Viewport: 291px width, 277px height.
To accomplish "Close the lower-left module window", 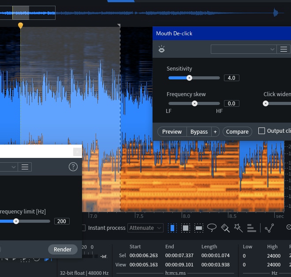I will pyautogui.click(x=77, y=152).
